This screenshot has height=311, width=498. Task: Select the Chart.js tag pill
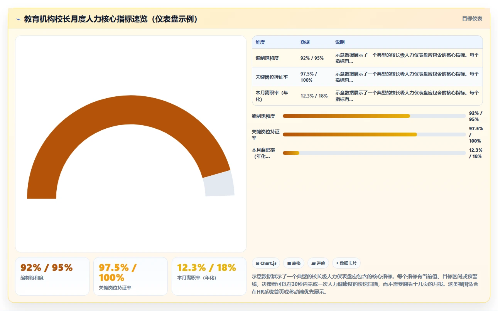click(266, 263)
